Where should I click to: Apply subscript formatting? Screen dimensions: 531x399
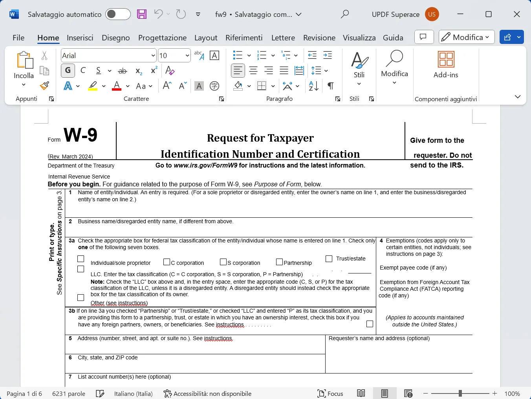click(x=138, y=71)
